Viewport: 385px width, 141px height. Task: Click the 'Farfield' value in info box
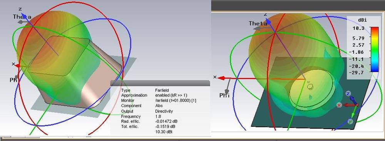point(162,90)
